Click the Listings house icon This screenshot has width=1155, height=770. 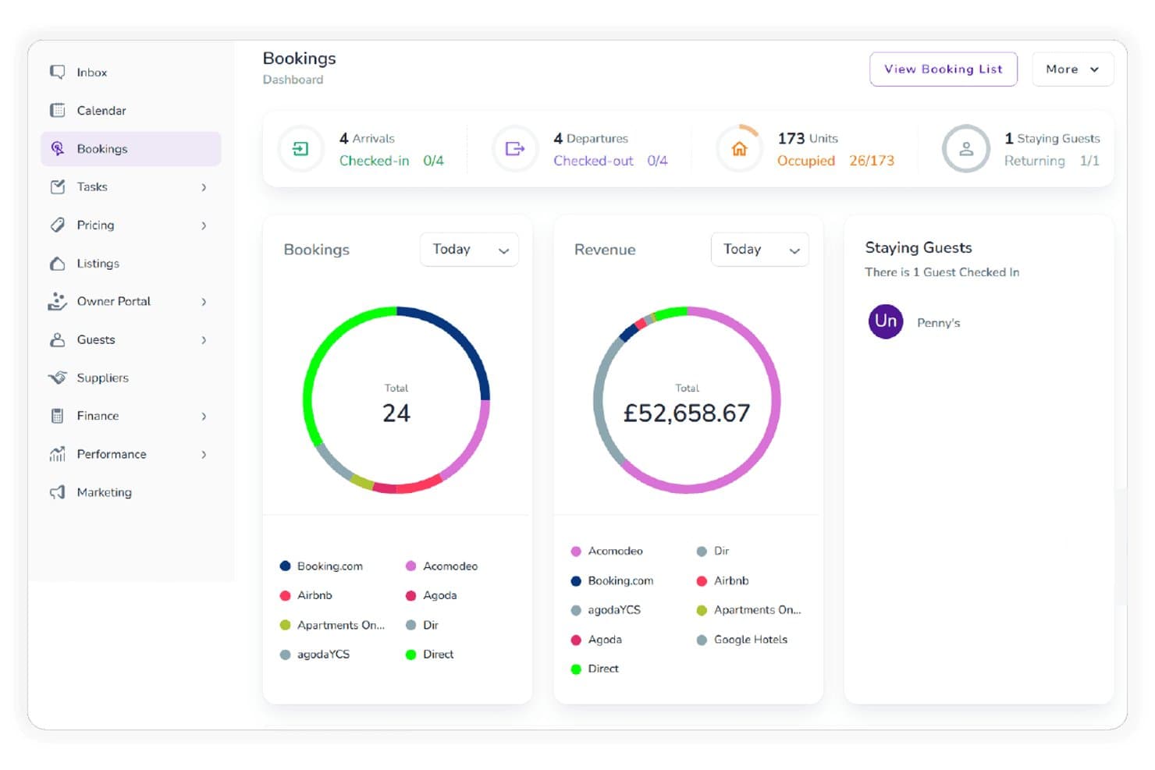coord(57,263)
